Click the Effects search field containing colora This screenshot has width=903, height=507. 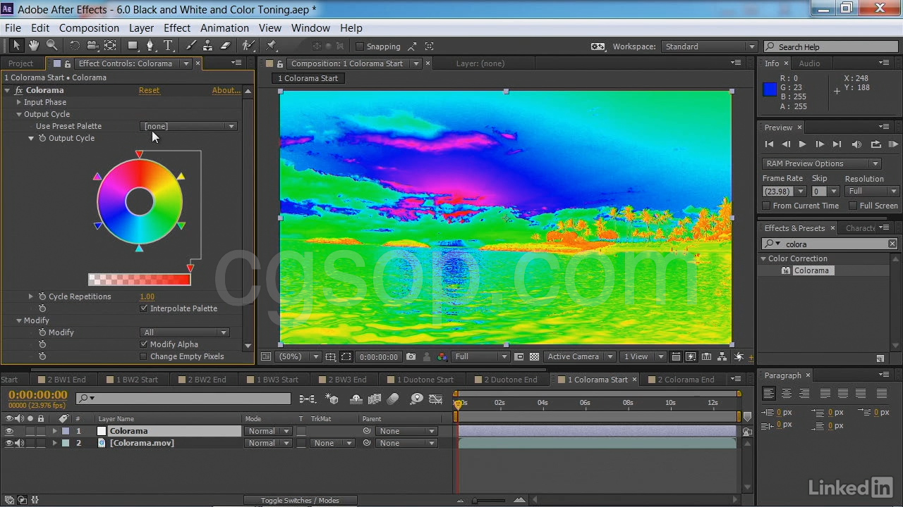tap(832, 244)
